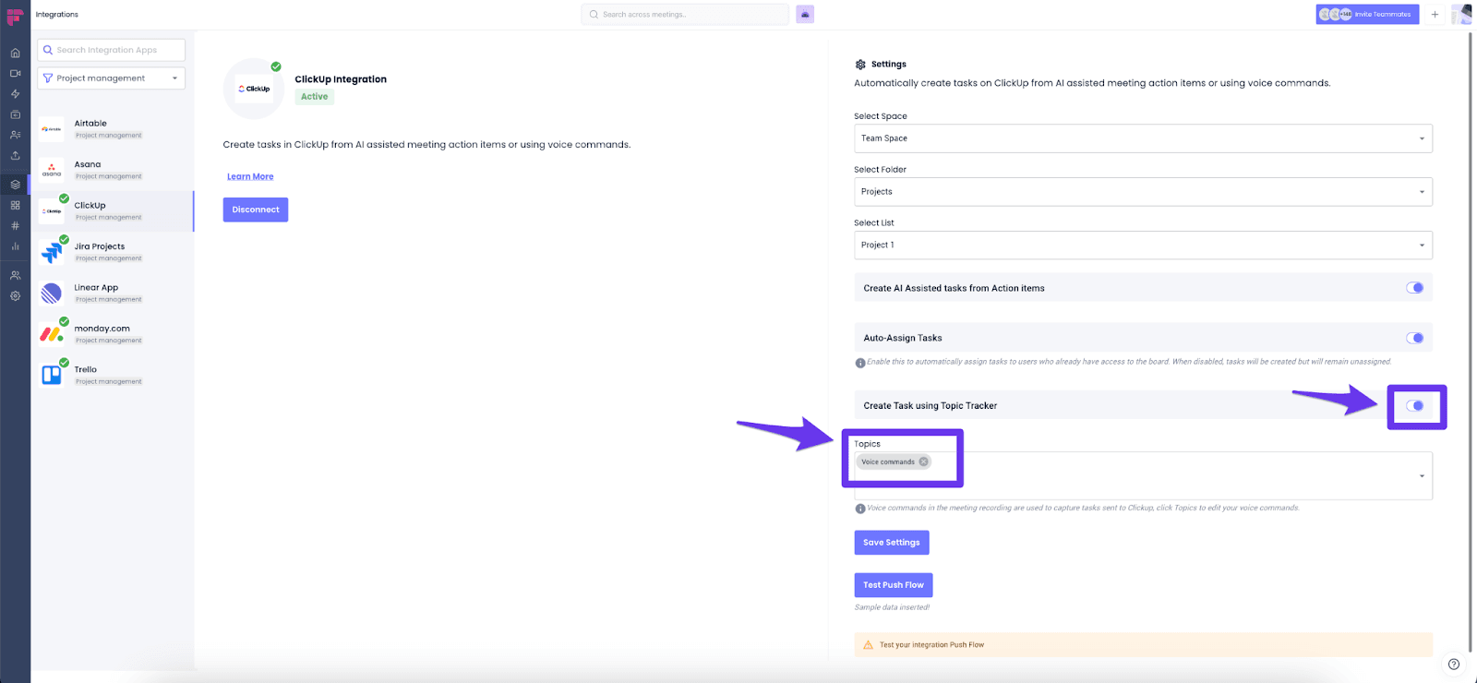Click the Settings gear icon heading

tap(860, 65)
